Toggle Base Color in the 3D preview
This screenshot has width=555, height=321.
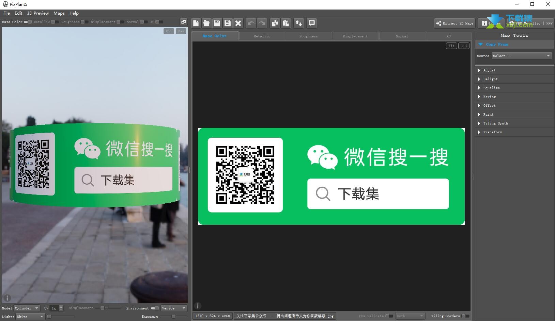pyautogui.click(x=28, y=22)
